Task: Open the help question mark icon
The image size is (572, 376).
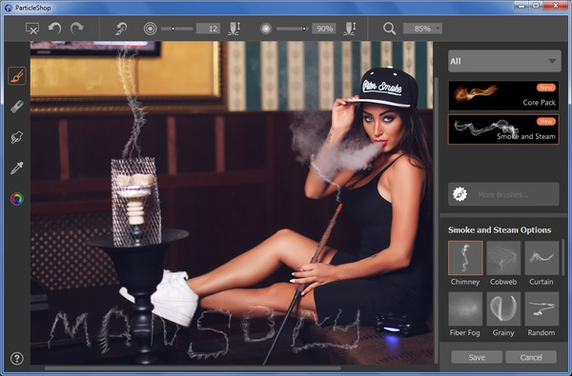Action: point(17,359)
